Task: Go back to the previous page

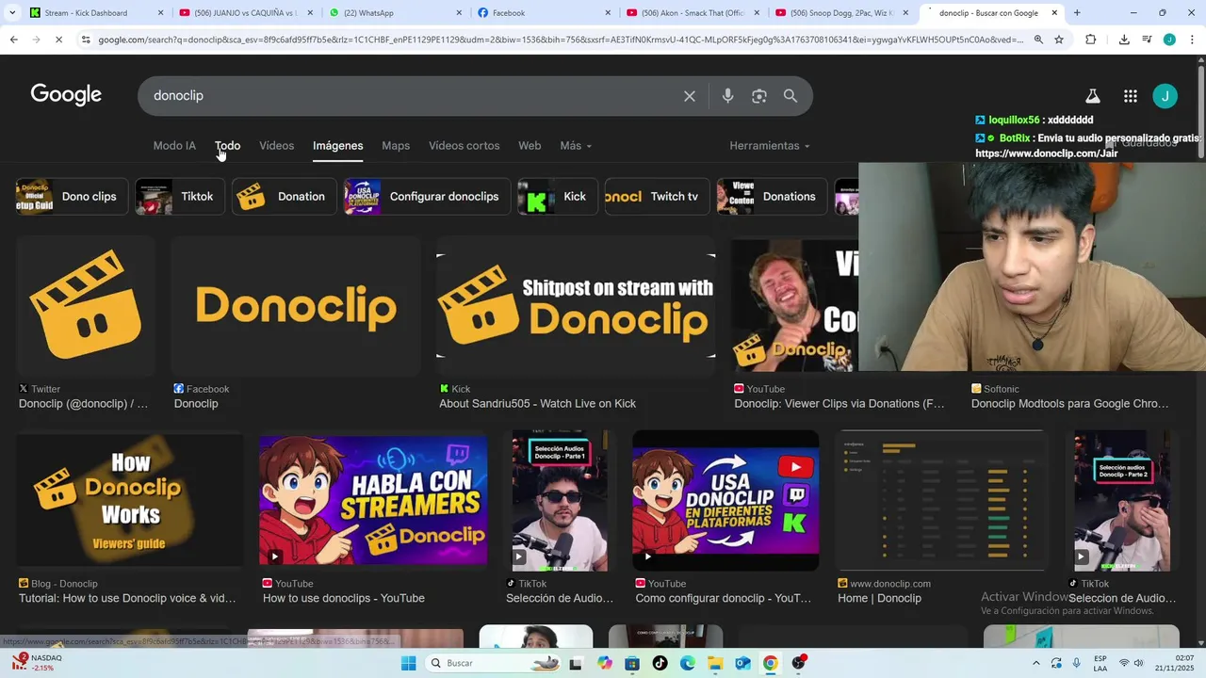Action: 13,40
